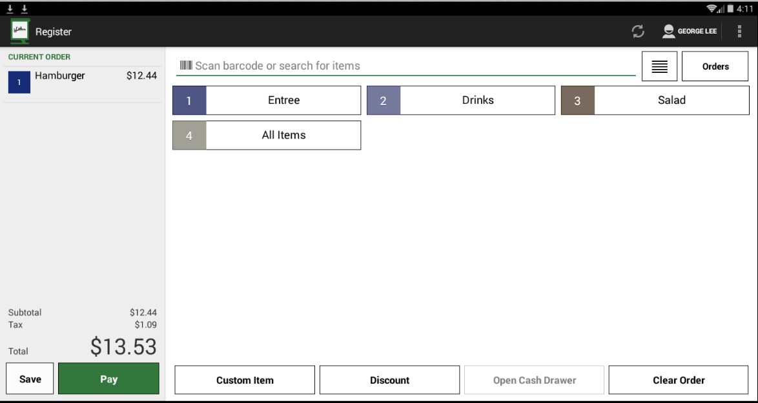This screenshot has height=403, width=758.
Task: Focus the barcode search input field
Action: click(x=406, y=66)
